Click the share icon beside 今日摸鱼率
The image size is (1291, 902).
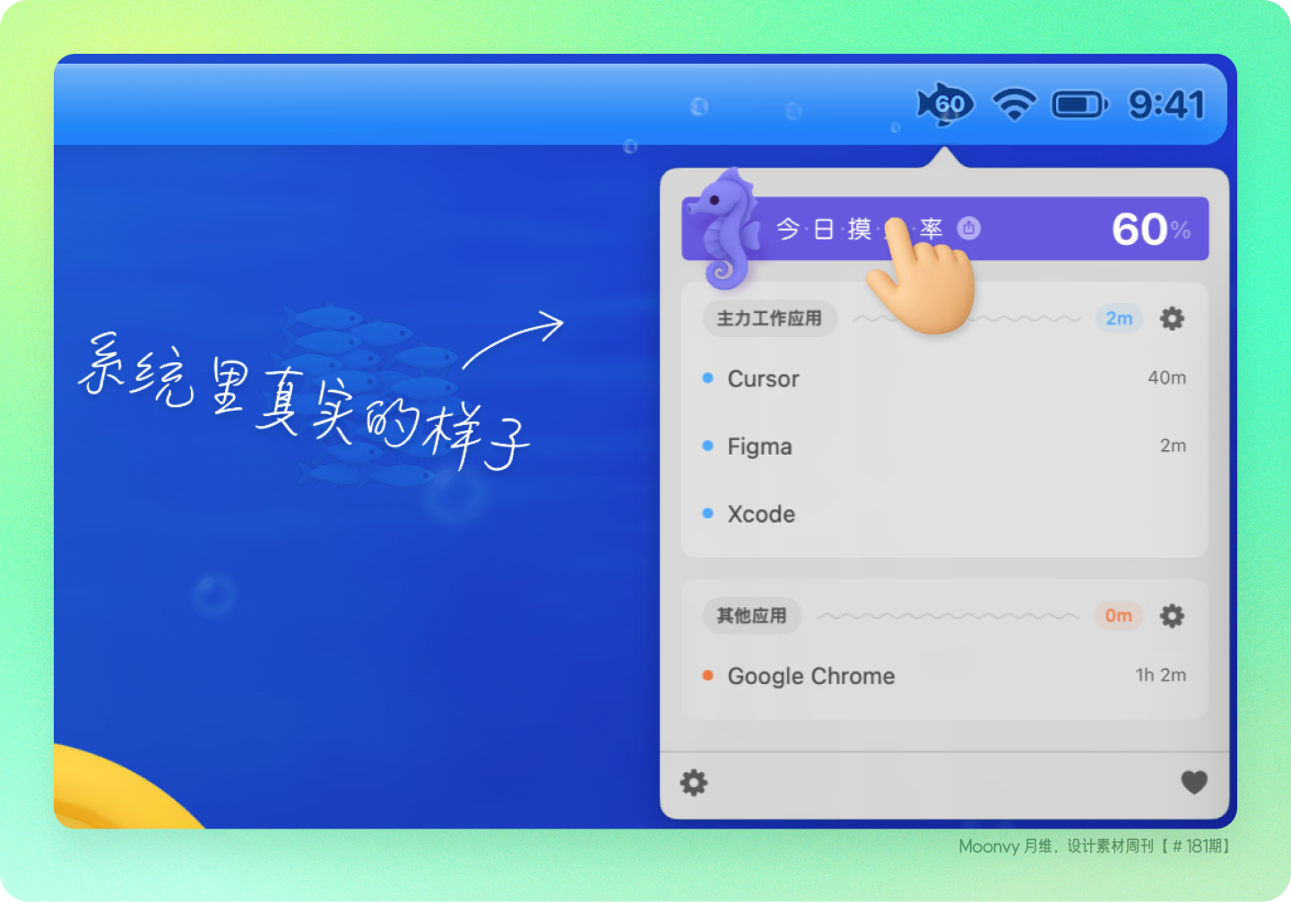coord(968,229)
